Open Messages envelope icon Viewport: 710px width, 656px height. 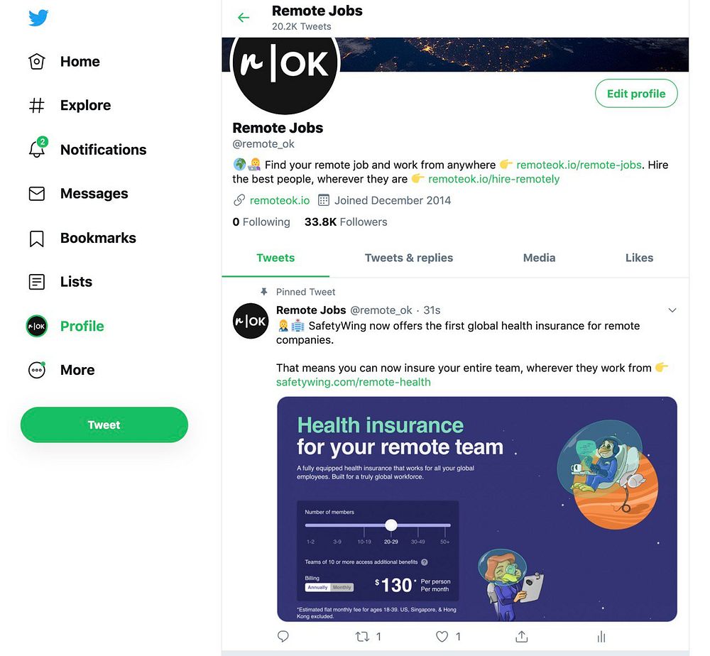click(37, 194)
